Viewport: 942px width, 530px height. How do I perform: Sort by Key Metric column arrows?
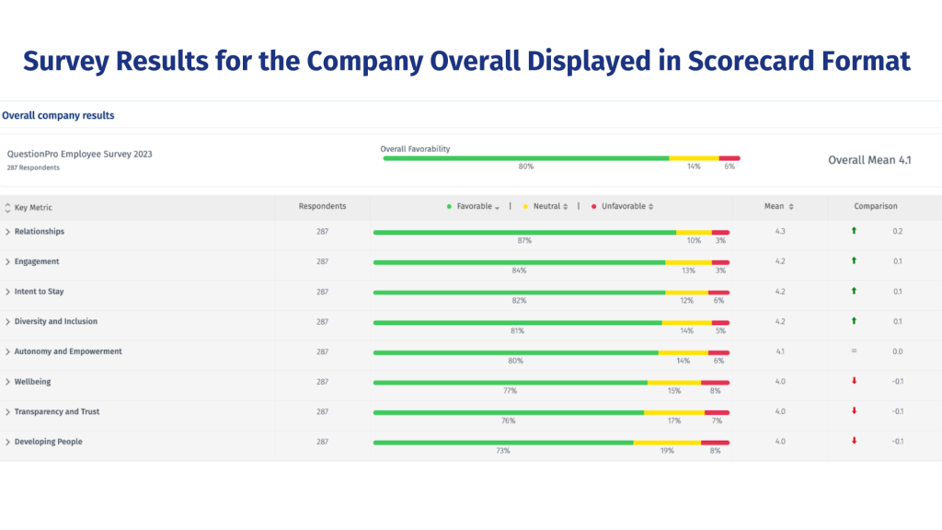pyautogui.click(x=7, y=208)
